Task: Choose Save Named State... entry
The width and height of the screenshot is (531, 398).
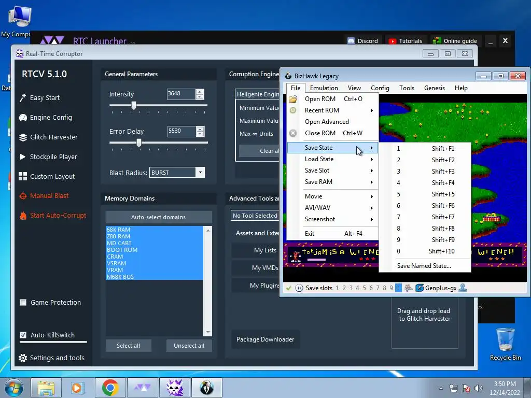Action: tap(425, 266)
